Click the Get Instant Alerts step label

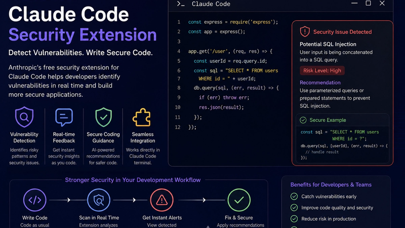pyautogui.click(x=162, y=218)
